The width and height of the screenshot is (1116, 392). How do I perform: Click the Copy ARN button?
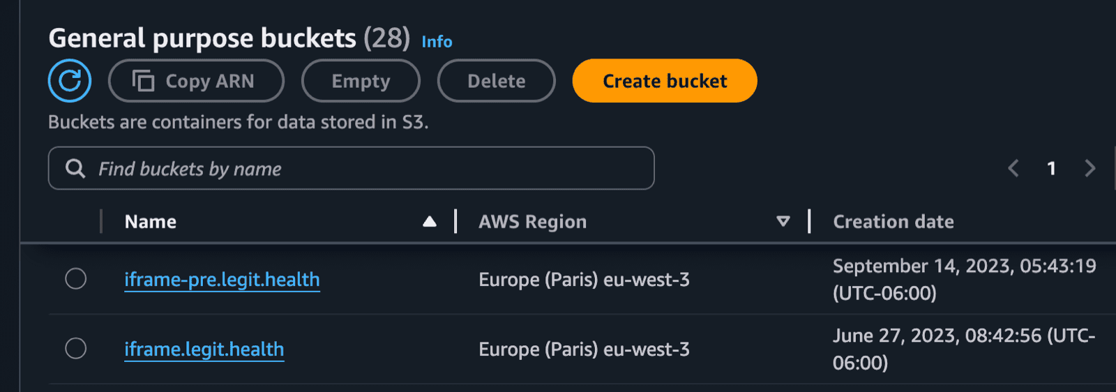(x=196, y=81)
